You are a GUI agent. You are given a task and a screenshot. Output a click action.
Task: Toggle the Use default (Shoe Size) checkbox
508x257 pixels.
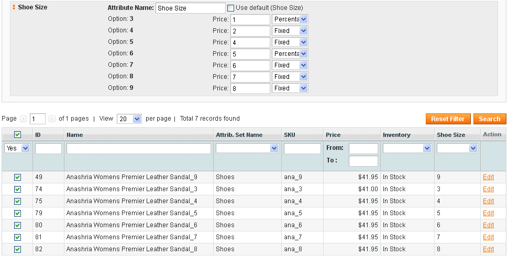click(x=231, y=8)
